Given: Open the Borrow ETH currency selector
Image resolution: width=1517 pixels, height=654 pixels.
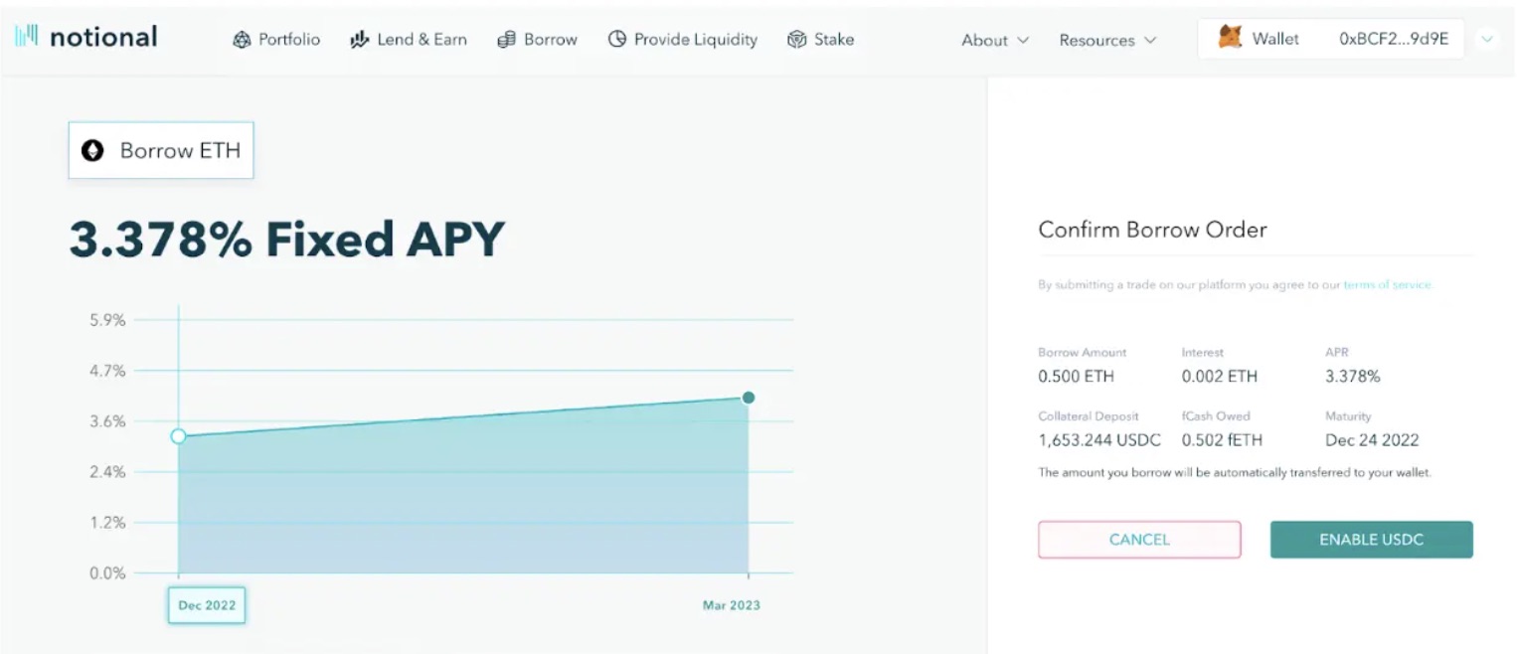Looking at the screenshot, I should tap(161, 151).
